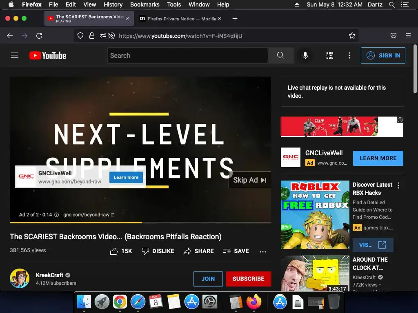Open gnc.com/beyond-raw link in player
The width and height of the screenshot is (418, 313).
coord(89,214)
